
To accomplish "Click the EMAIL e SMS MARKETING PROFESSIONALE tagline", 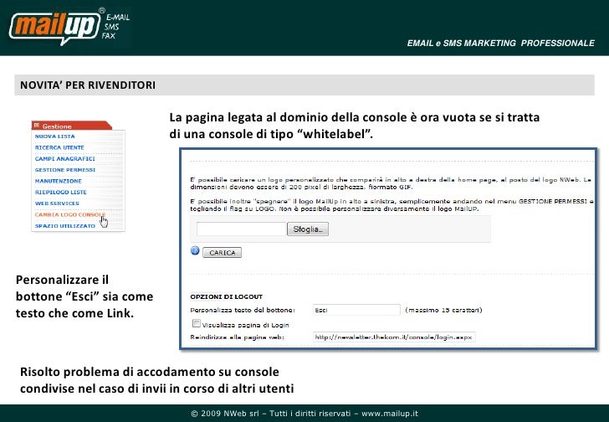I will (500, 44).
